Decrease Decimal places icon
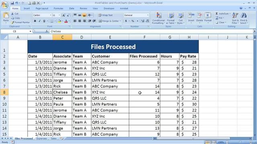 [147, 21]
